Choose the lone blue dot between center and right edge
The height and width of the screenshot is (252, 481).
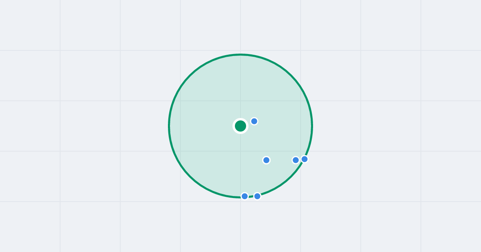[x=266, y=160]
